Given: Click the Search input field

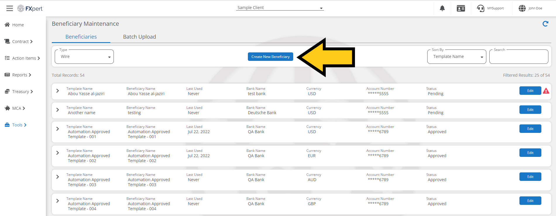Looking at the screenshot, I should coord(519,56).
